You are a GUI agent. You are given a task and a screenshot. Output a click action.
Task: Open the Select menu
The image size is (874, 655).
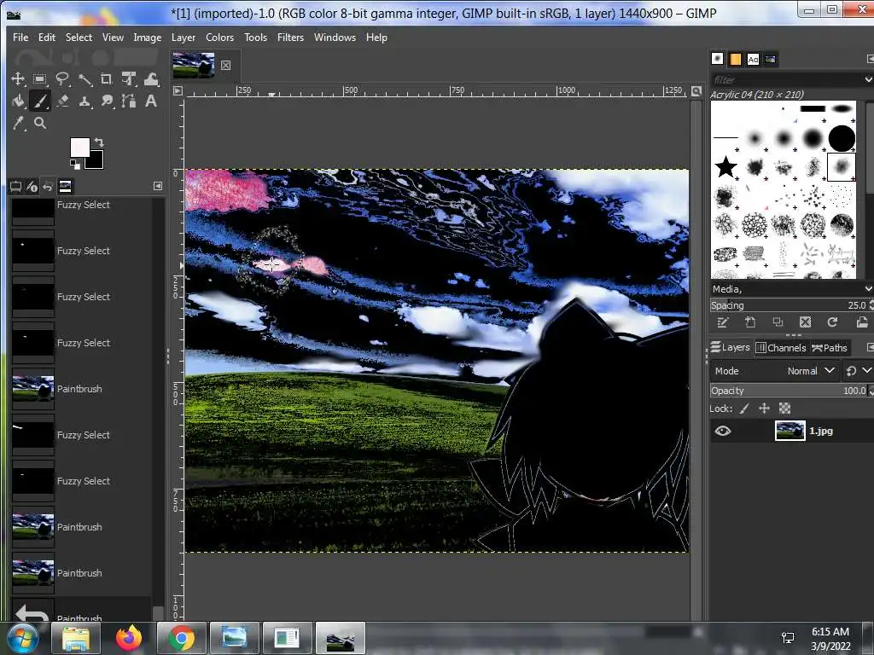79,38
